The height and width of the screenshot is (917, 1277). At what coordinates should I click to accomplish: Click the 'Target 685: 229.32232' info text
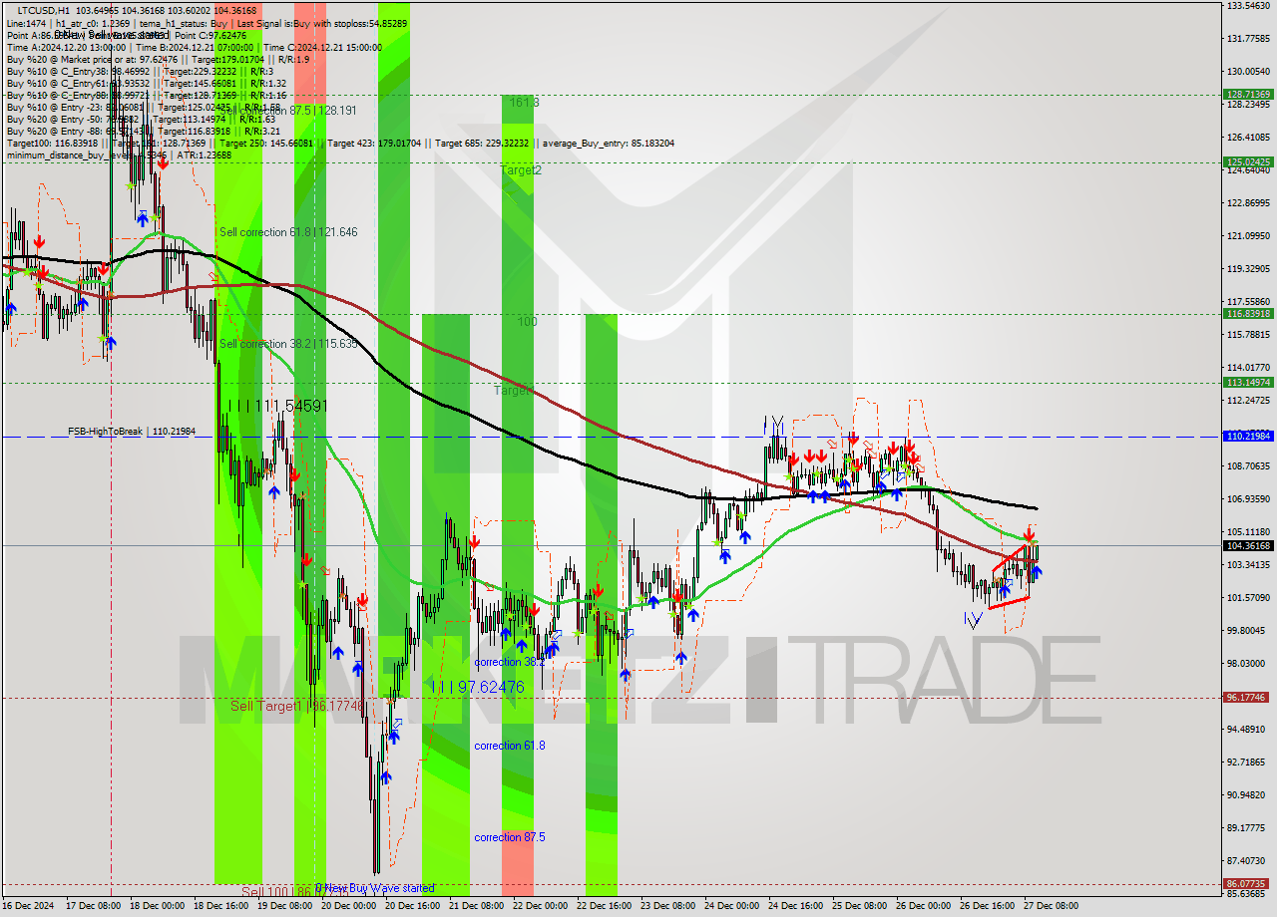(481, 144)
